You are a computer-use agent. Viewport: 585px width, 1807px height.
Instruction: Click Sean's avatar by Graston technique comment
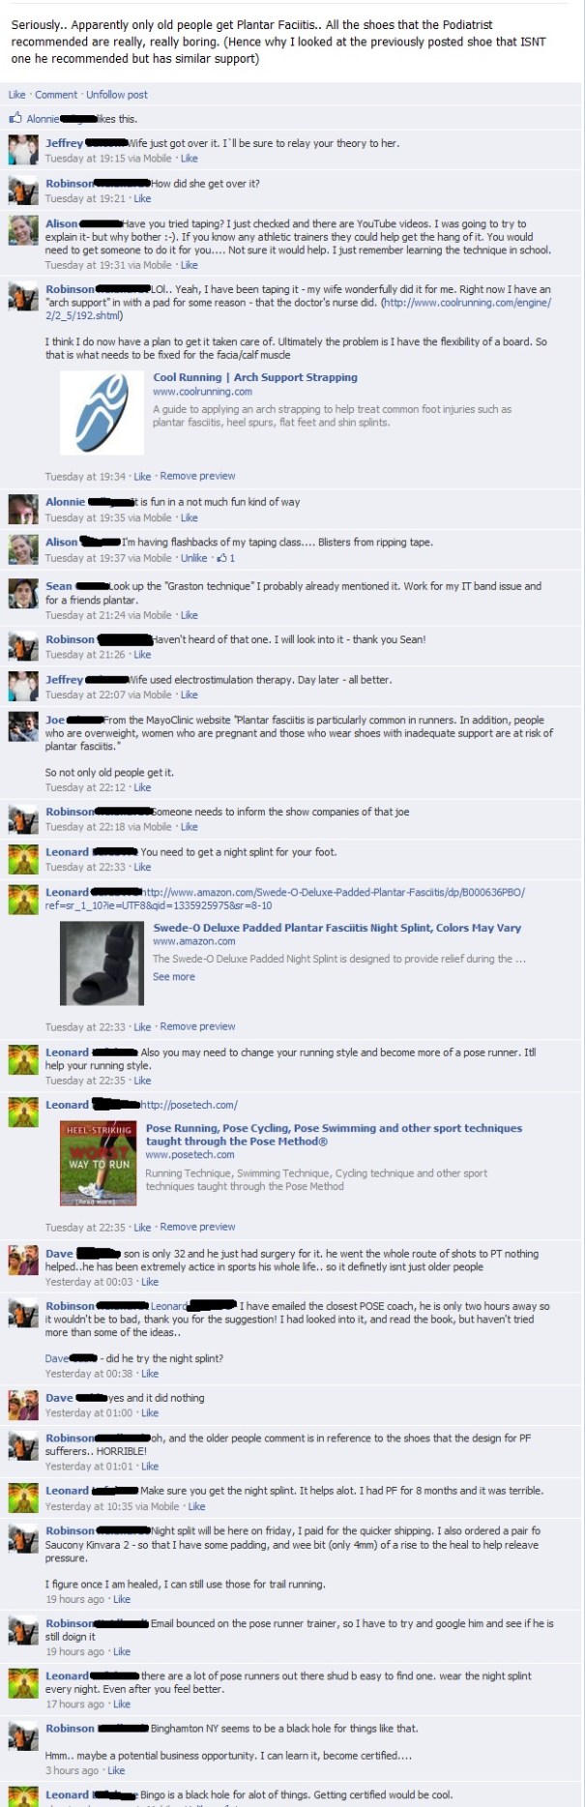tap(23, 593)
